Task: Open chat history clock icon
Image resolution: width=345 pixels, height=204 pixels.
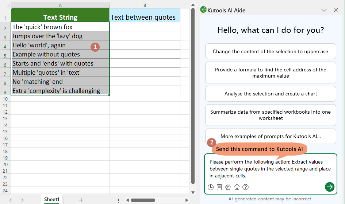Action: coord(211,187)
